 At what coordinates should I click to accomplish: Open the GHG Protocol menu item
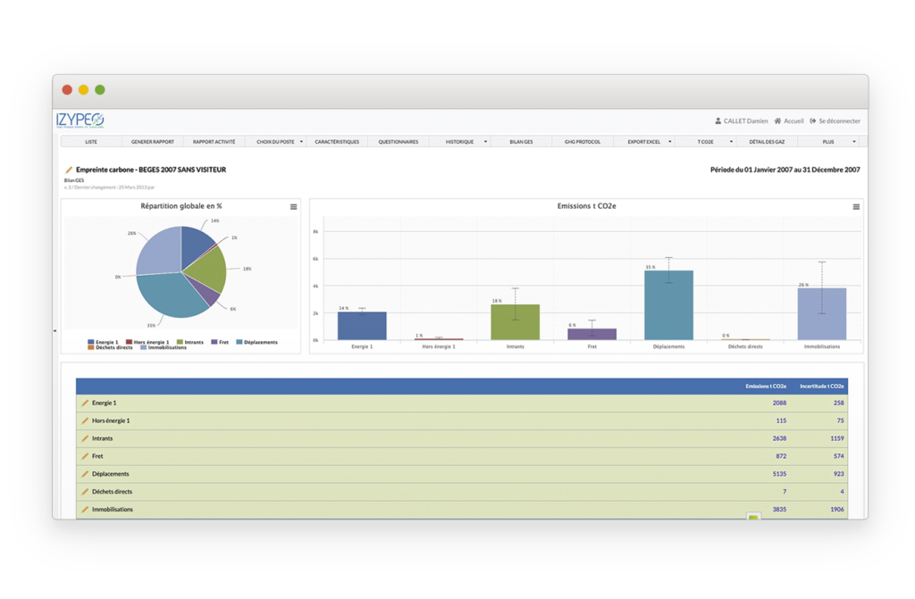pyautogui.click(x=583, y=142)
